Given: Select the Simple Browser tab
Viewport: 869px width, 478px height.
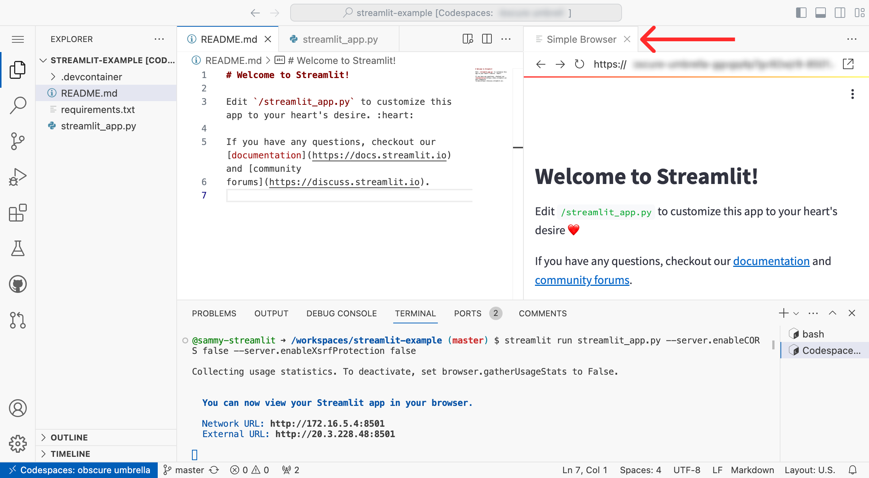Looking at the screenshot, I should click(x=581, y=39).
